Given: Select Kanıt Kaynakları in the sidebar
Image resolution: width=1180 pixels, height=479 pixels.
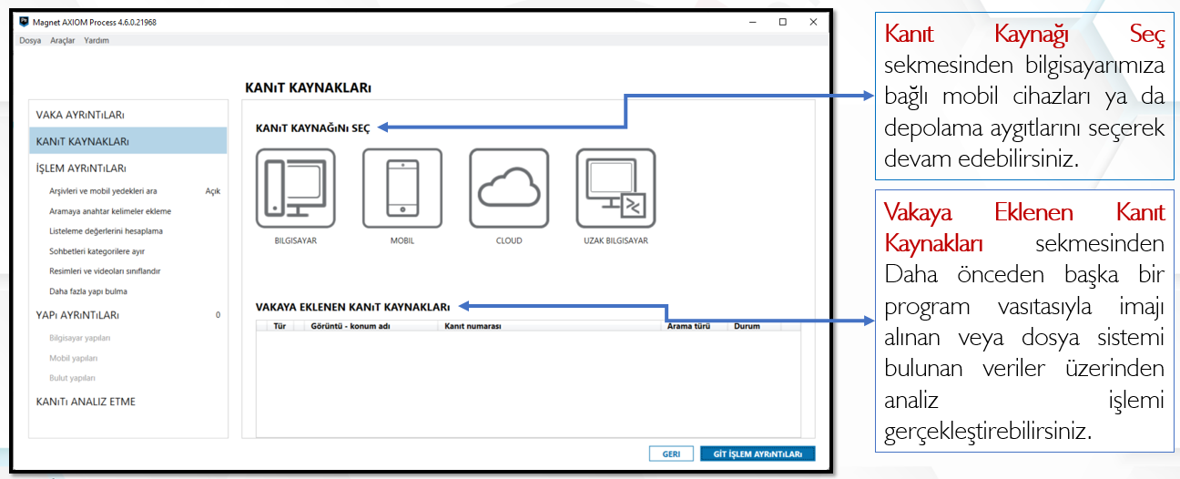Looking at the screenshot, I should coord(82,141).
